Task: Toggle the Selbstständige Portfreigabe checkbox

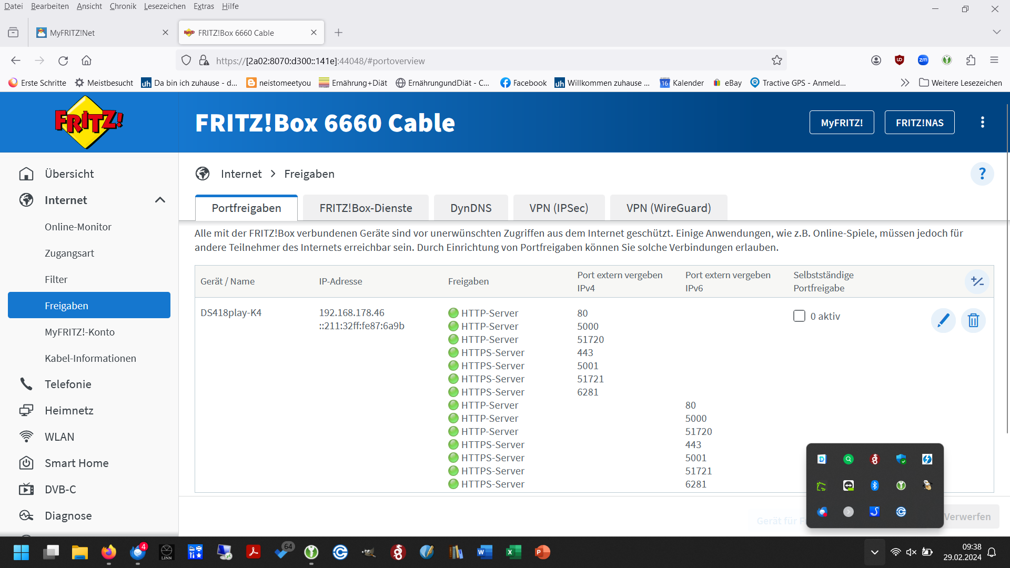Action: tap(799, 316)
